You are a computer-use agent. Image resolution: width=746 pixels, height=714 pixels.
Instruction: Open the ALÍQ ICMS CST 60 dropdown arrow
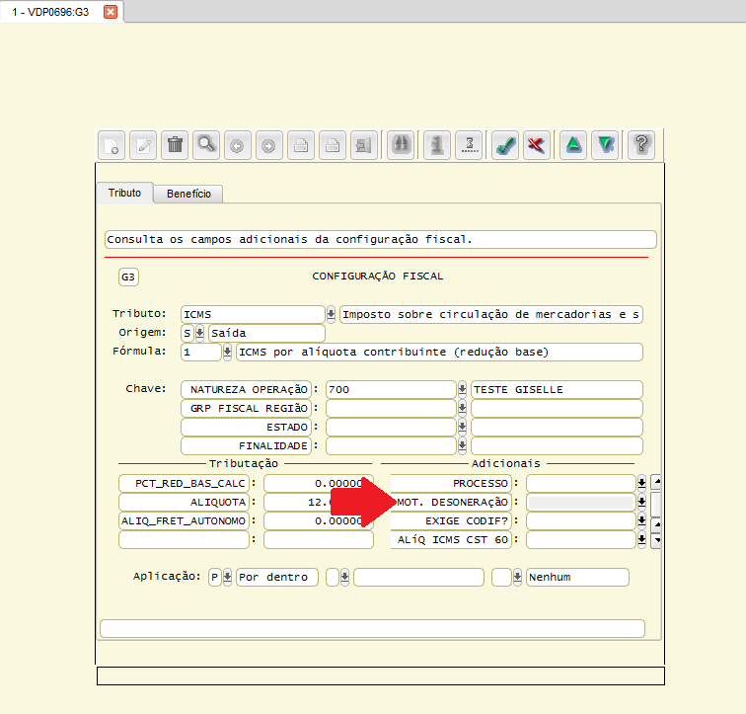[x=641, y=540]
